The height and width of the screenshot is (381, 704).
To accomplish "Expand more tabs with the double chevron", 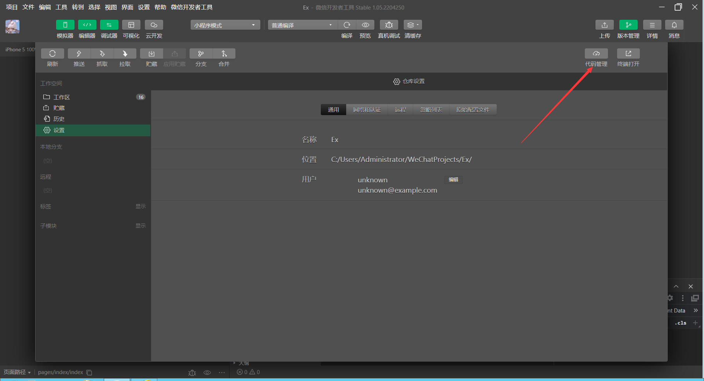I will point(696,310).
